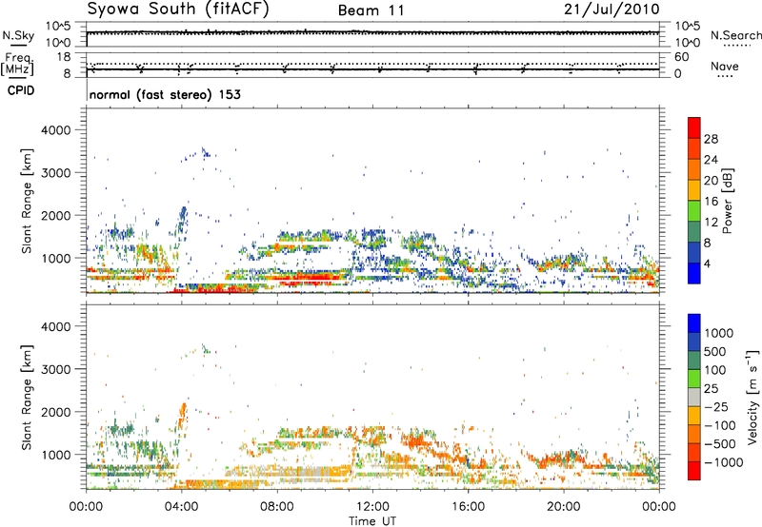Click the '-1000' label on velocity color bar

click(x=723, y=462)
